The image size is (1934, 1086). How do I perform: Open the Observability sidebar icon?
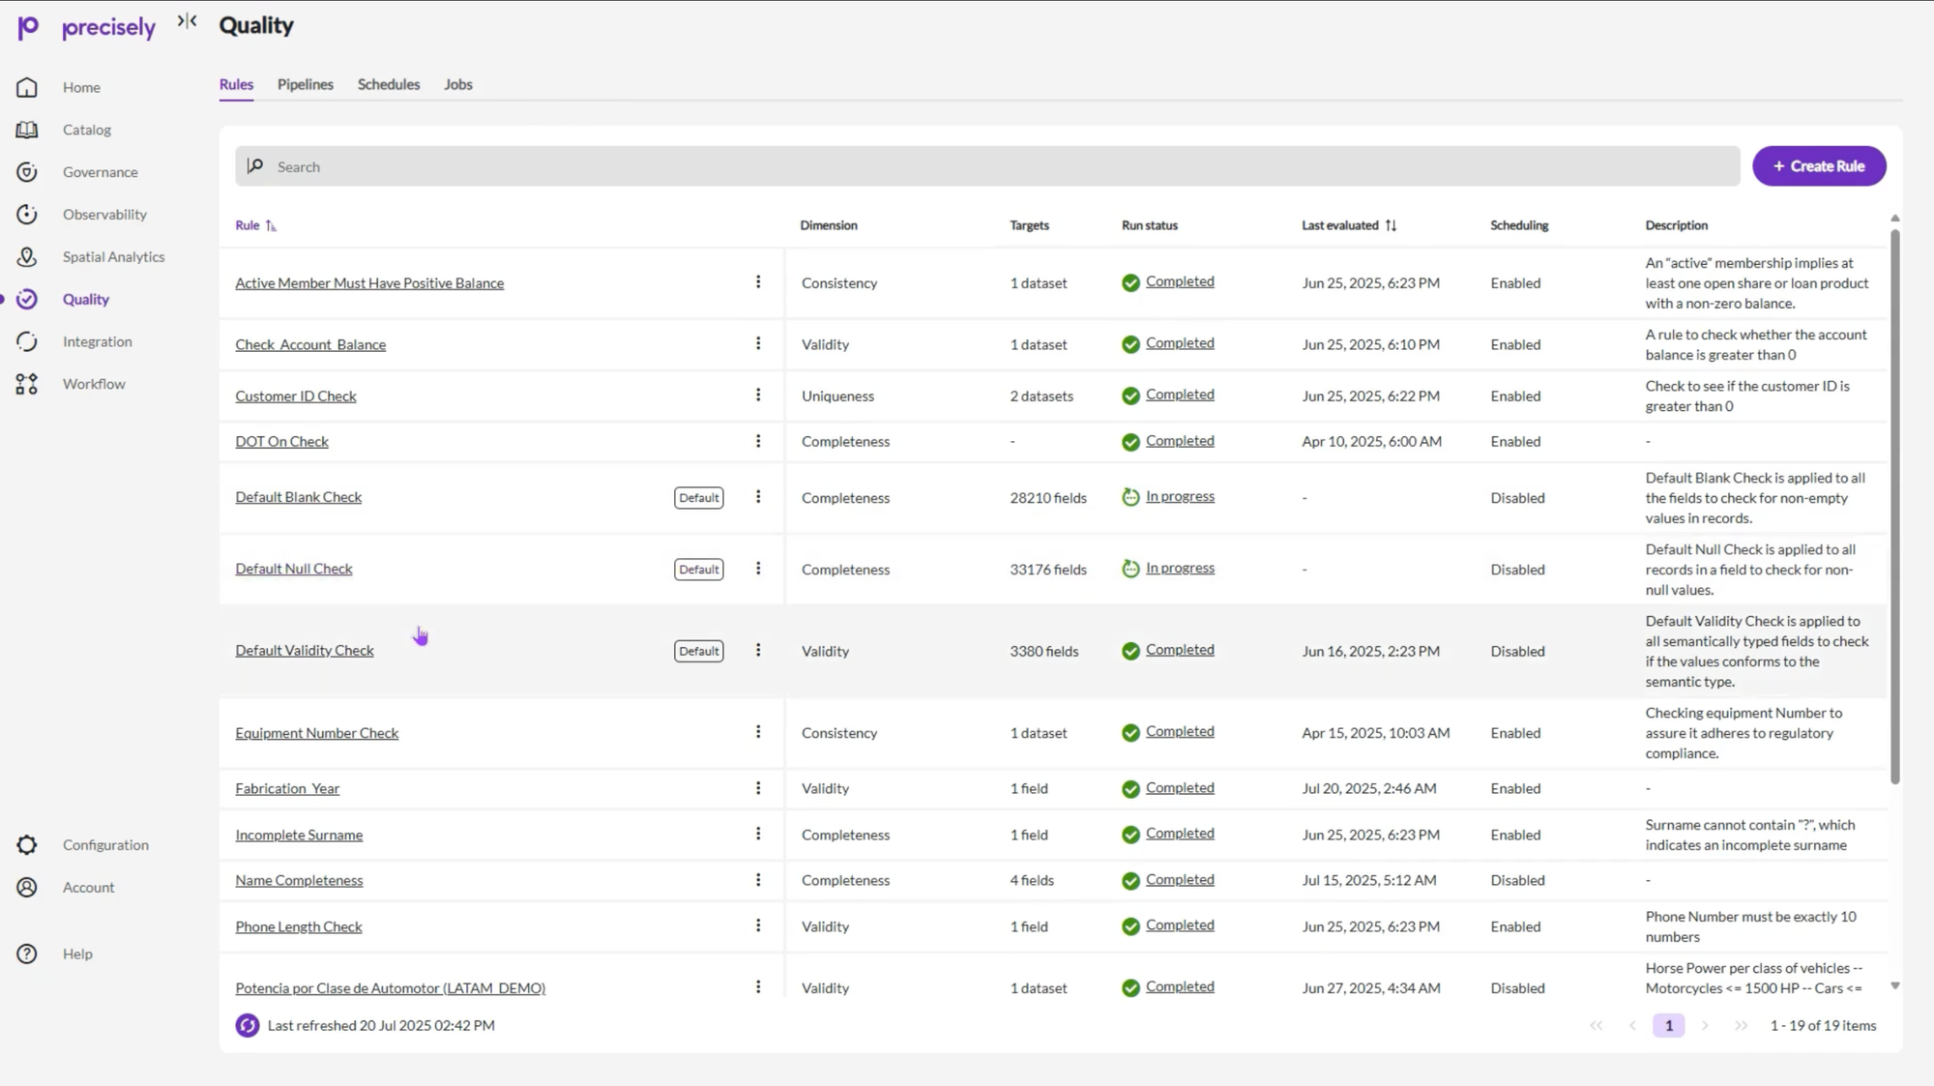pyautogui.click(x=27, y=215)
